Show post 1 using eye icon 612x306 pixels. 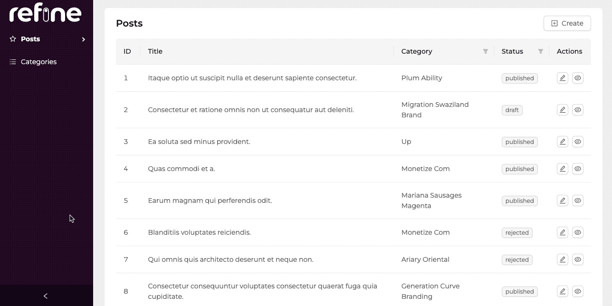click(x=577, y=78)
